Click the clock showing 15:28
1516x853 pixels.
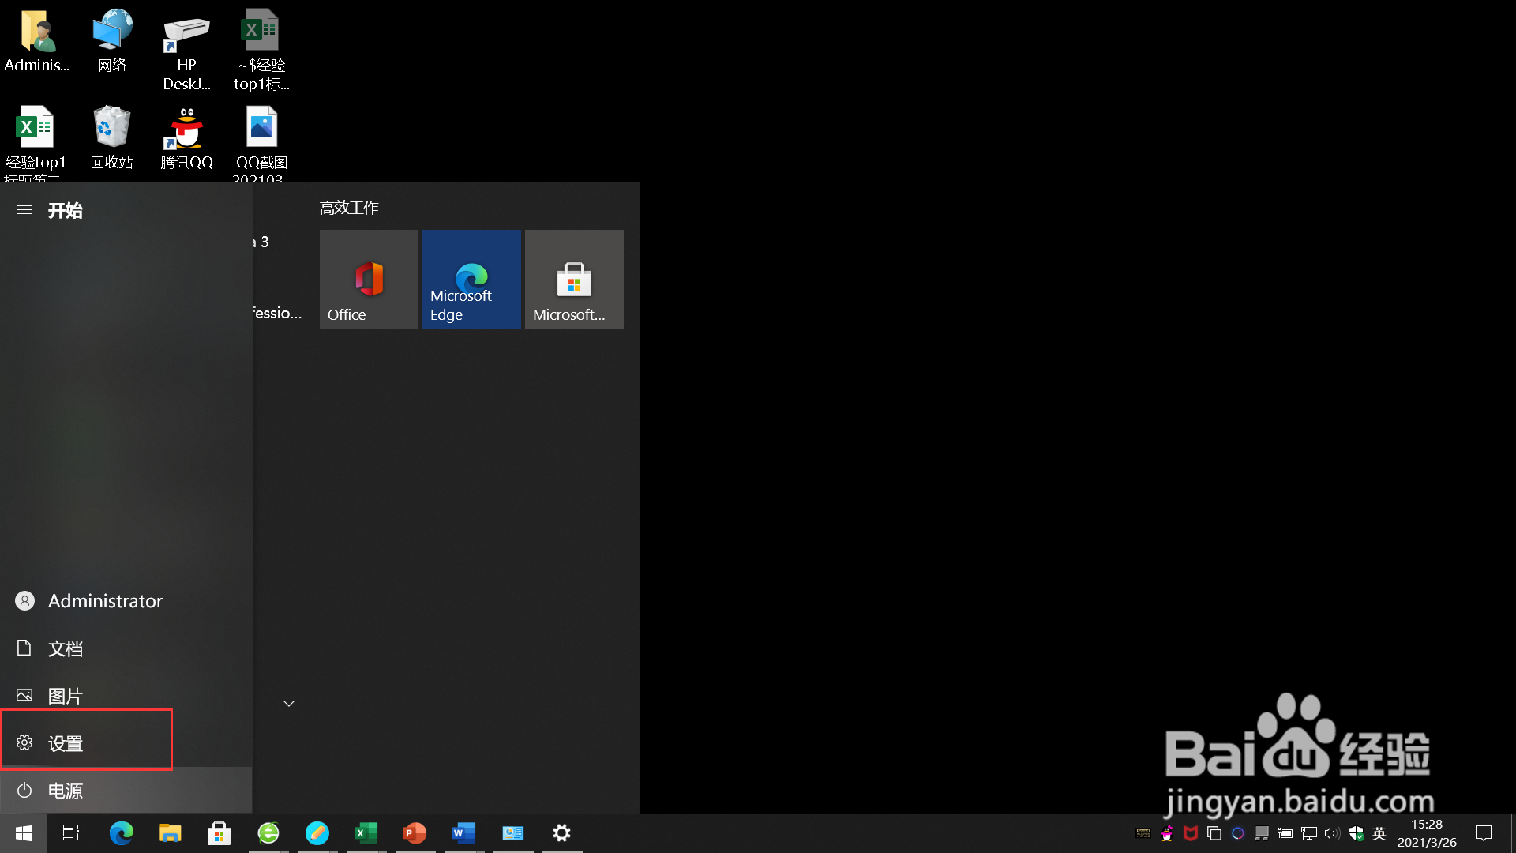tap(1427, 833)
